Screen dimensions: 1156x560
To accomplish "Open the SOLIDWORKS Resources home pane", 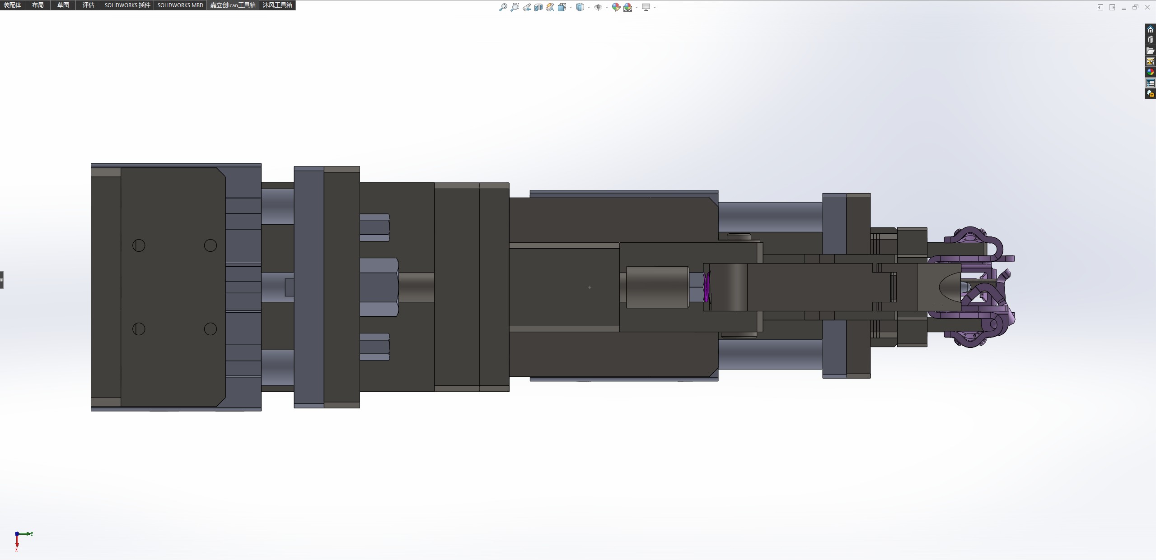I will (1150, 29).
